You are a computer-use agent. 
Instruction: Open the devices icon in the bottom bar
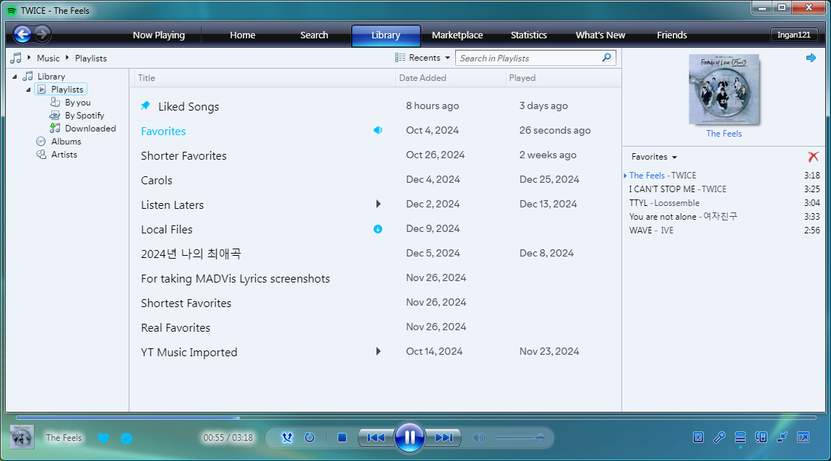pos(761,437)
